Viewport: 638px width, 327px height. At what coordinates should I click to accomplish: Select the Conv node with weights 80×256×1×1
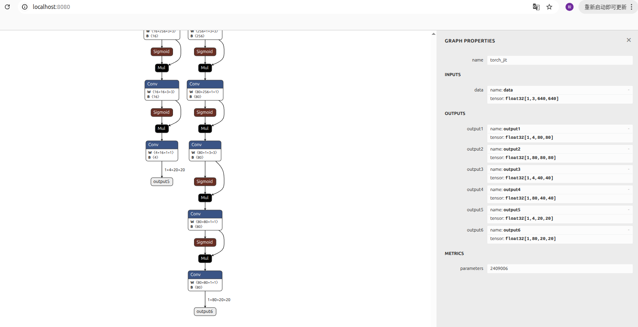point(205,90)
